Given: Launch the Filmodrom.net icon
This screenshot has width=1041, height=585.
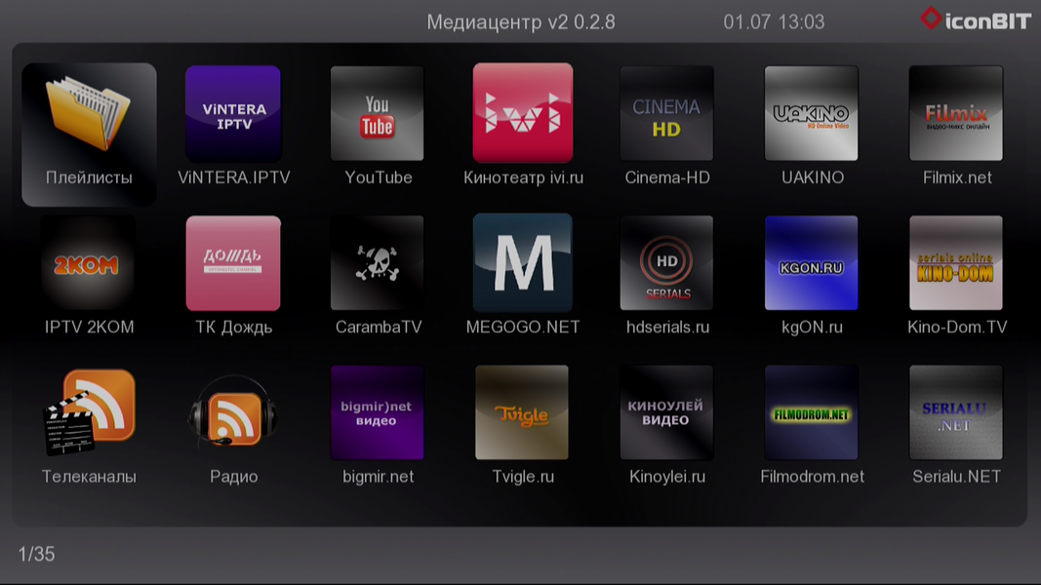Looking at the screenshot, I should 812,412.
